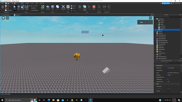Toggle the Join Surfaces checkbox
The height and width of the screenshot is (102, 182).
30,10
